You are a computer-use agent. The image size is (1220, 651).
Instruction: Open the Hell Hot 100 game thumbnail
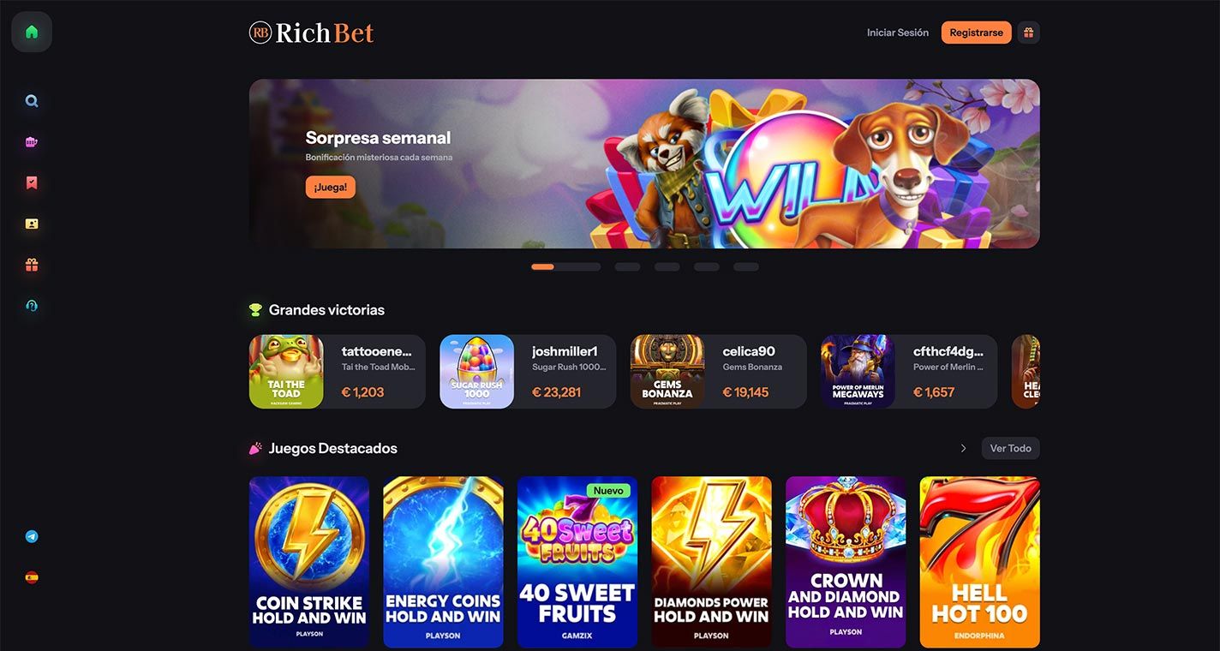tap(979, 562)
